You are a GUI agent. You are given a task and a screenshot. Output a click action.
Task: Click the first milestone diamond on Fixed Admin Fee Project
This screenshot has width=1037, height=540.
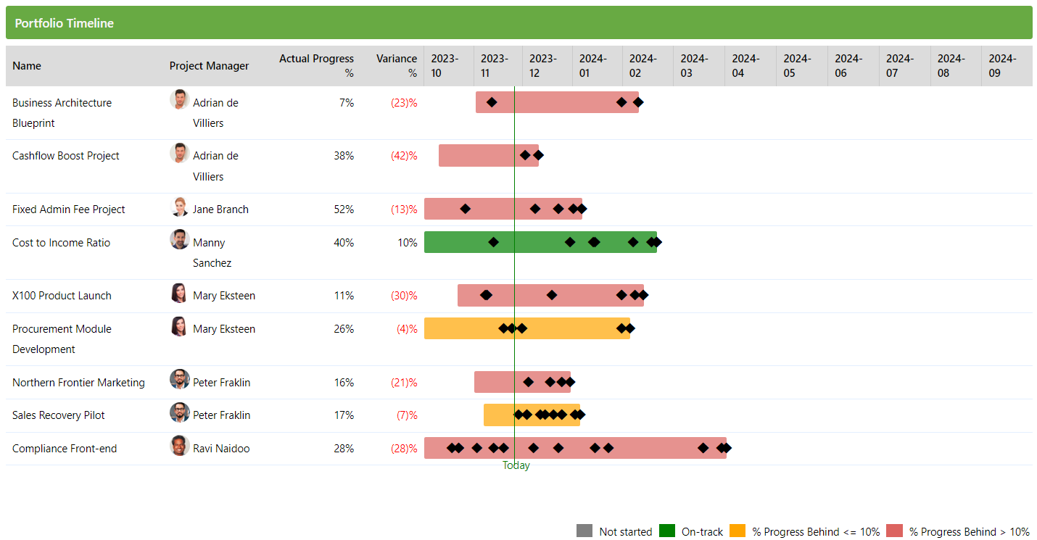[x=466, y=209]
